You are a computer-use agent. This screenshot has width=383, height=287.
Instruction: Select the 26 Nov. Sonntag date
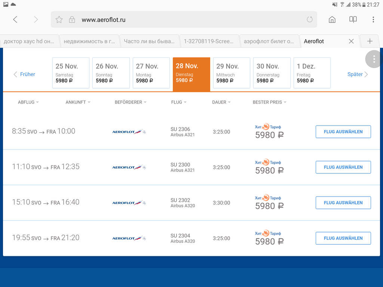tap(111, 73)
